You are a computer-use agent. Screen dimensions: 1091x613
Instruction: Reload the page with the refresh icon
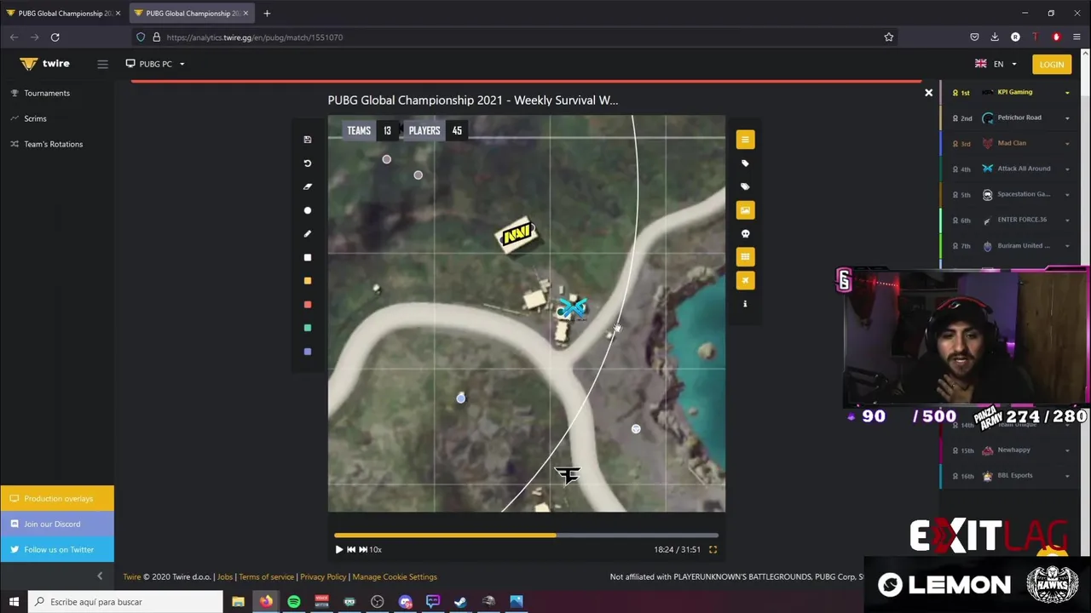click(55, 37)
